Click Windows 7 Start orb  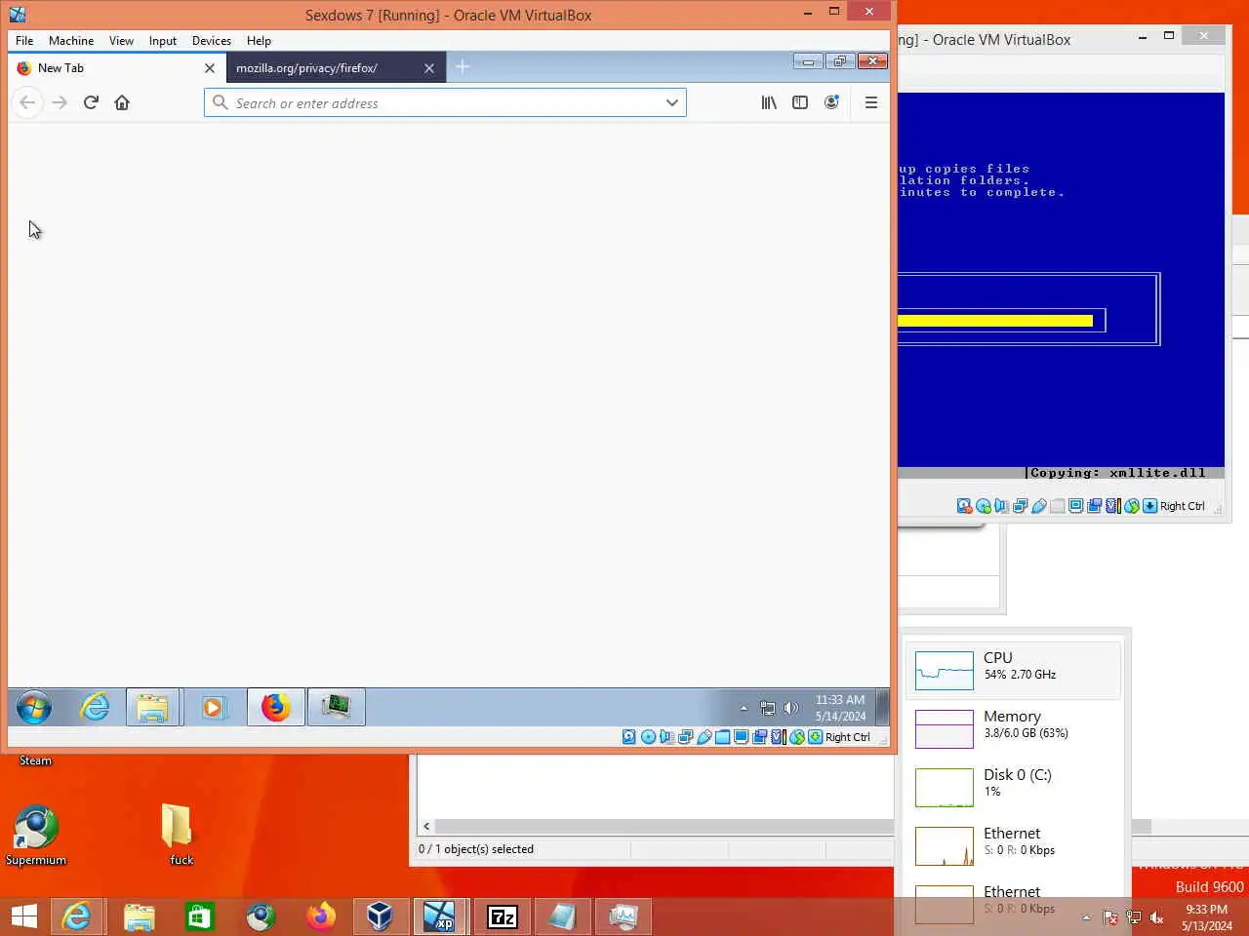click(34, 707)
